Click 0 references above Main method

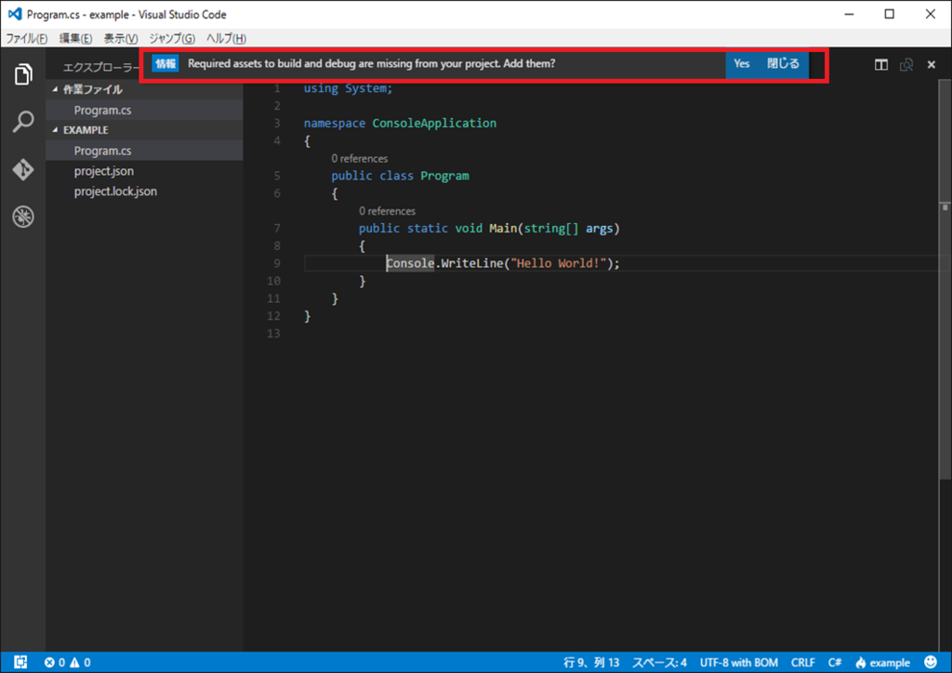388,211
